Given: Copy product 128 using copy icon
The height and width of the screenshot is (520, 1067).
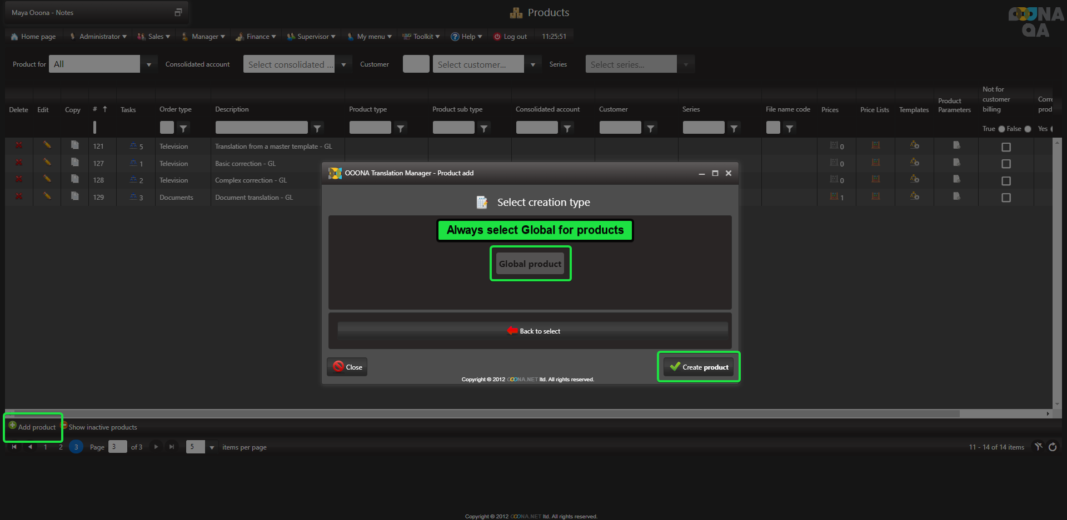Looking at the screenshot, I should point(74,179).
